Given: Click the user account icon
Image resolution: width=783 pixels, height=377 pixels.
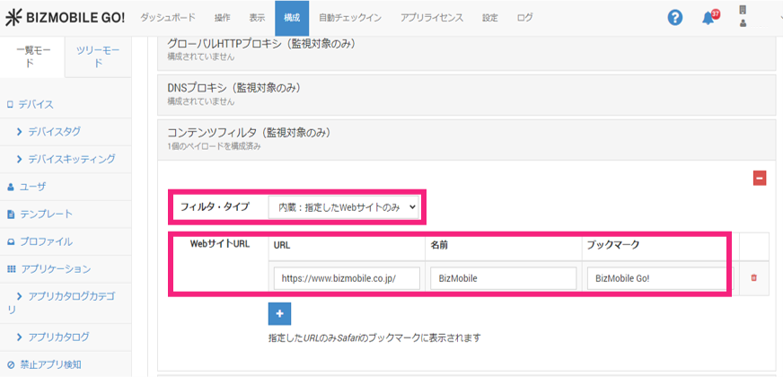Looking at the screenshot, I should 743,18.
